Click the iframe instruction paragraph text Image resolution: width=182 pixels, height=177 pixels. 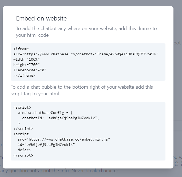86,32
